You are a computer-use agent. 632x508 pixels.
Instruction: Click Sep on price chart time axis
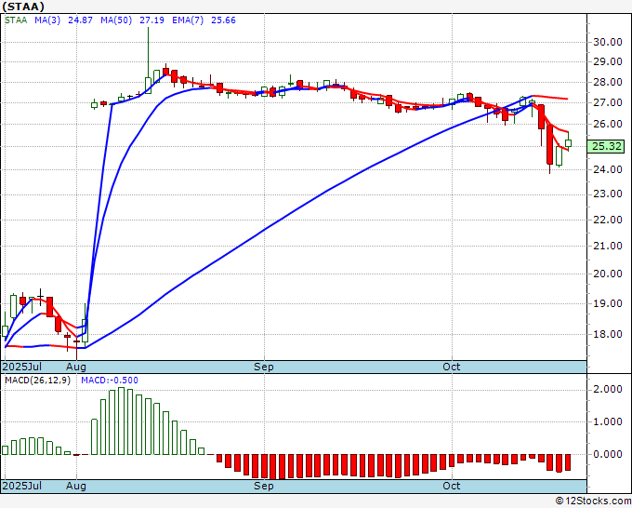[x=264, y=367]
